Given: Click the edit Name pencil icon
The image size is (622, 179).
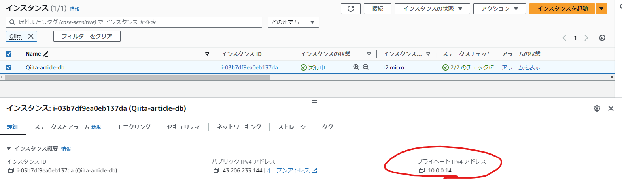Looking at the screenshot, I should pos(46,54).
